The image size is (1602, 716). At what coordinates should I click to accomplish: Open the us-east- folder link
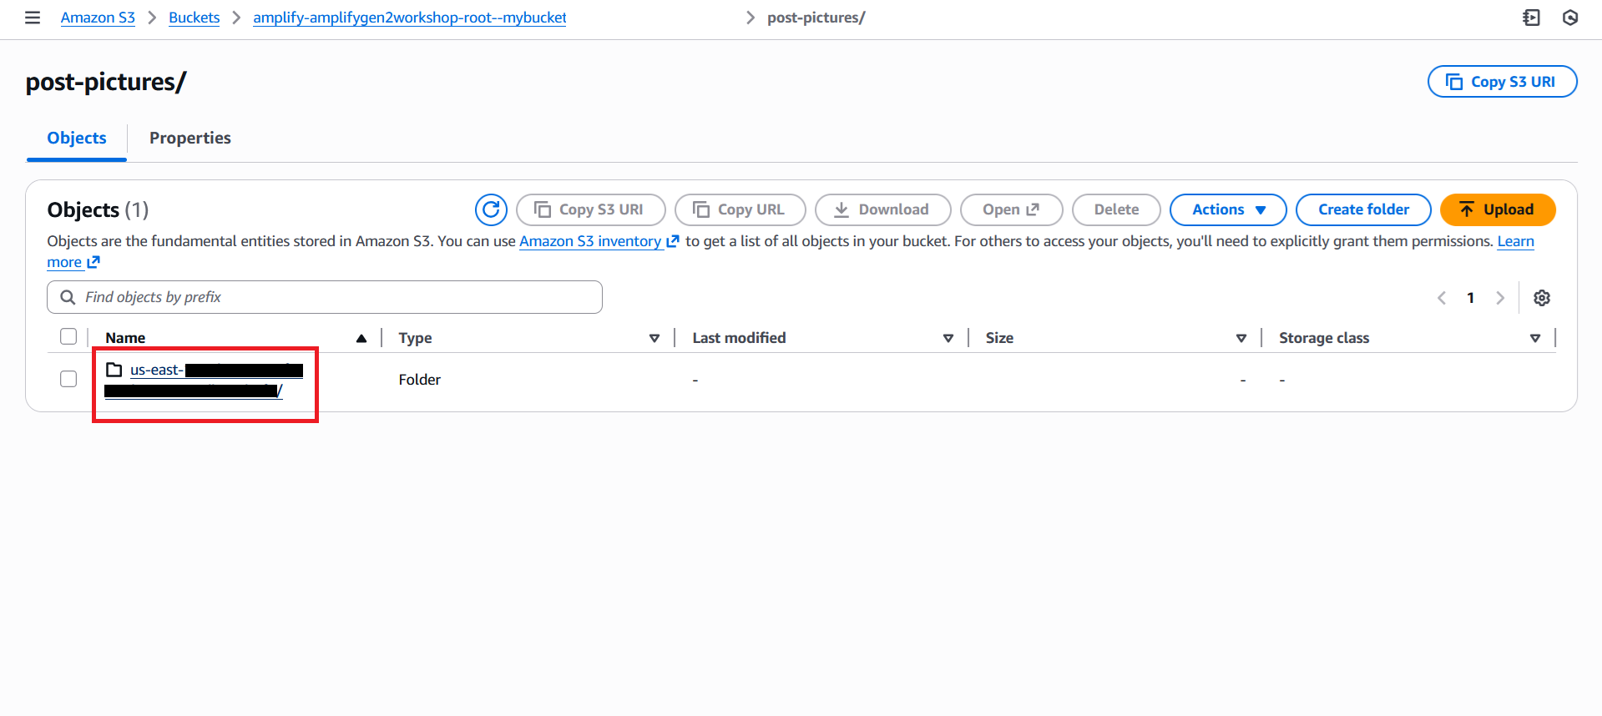[204, 380]
